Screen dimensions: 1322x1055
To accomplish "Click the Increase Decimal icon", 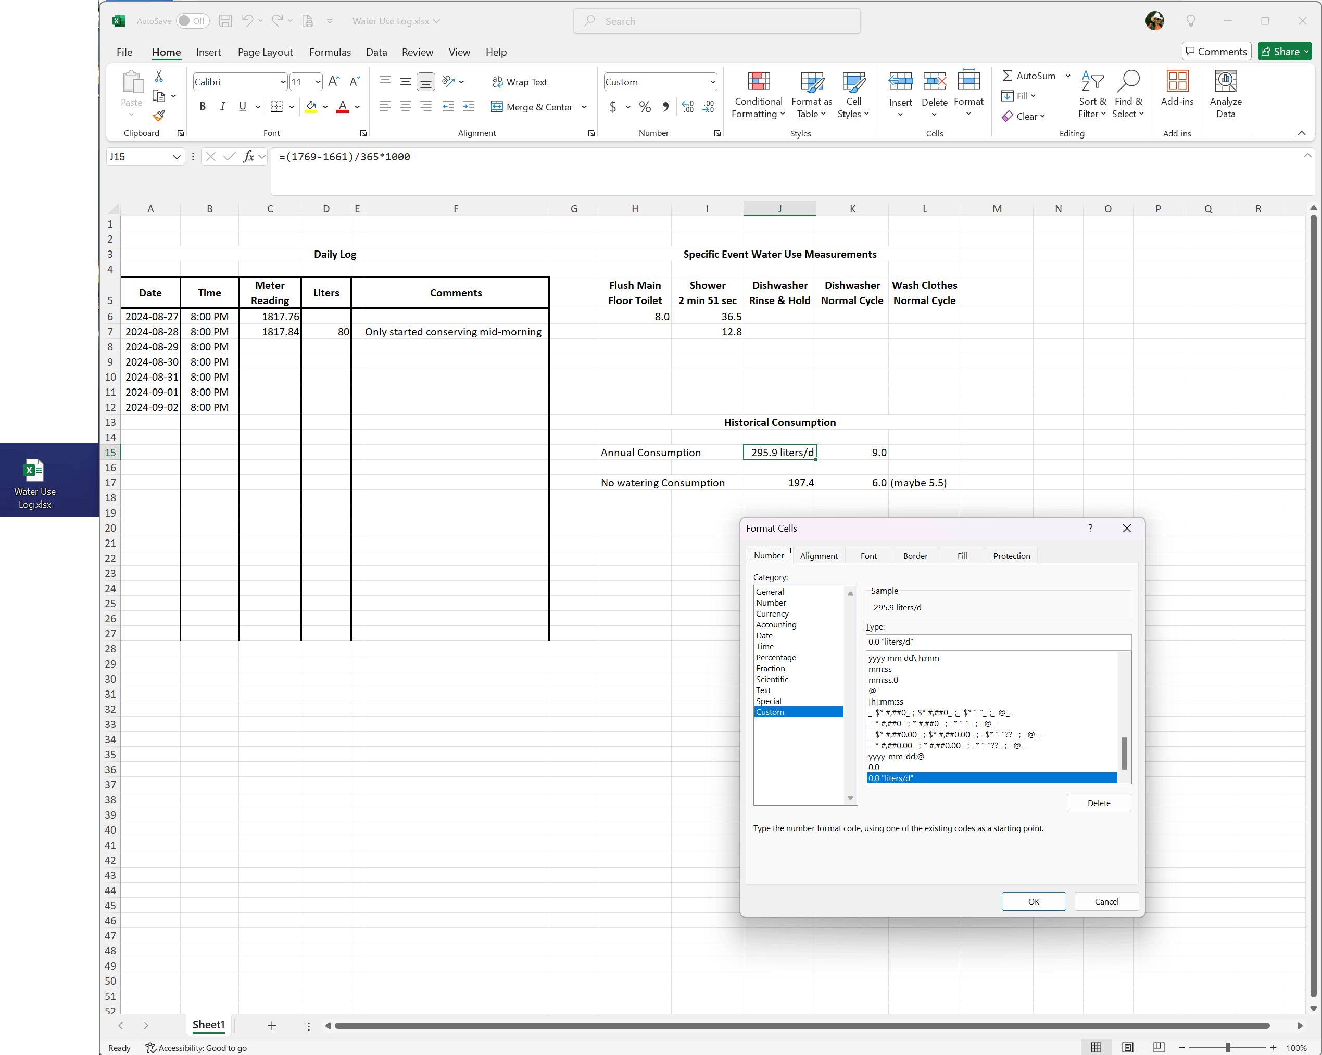I will pyautogui.click(x=687, y=107).
